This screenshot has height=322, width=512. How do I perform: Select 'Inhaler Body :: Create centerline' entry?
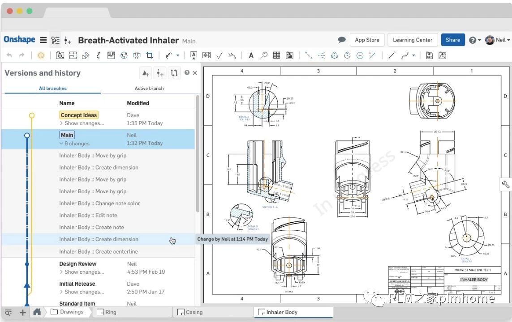98,252
